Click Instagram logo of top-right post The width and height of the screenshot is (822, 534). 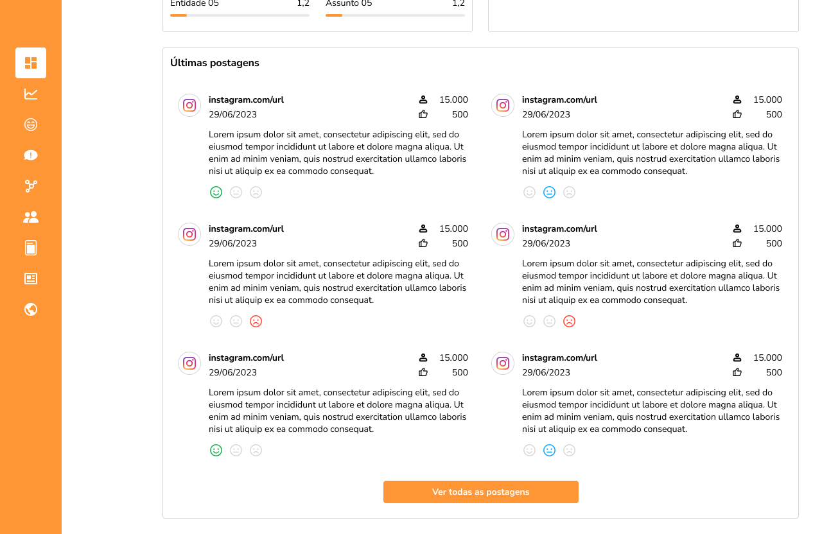click(x=503, y=105)
